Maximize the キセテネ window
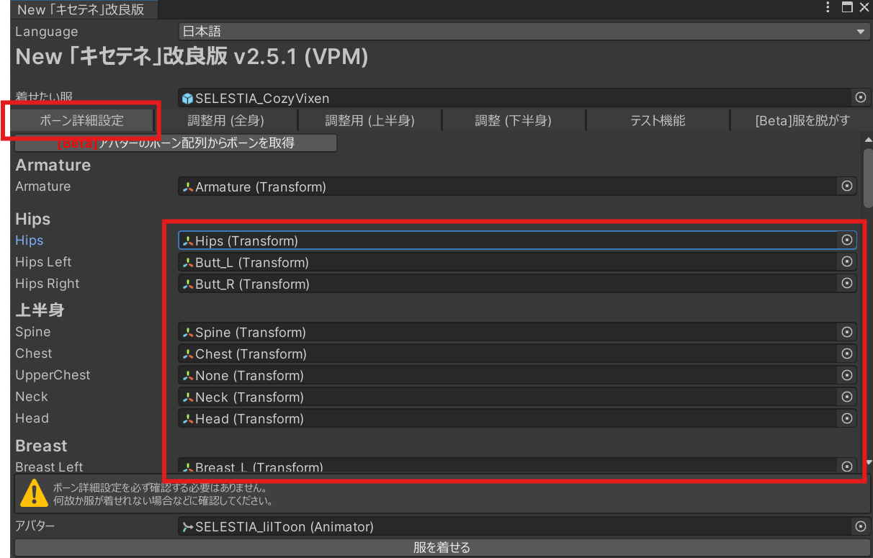This screenshot has height=558, width=873. click(847, 8)
